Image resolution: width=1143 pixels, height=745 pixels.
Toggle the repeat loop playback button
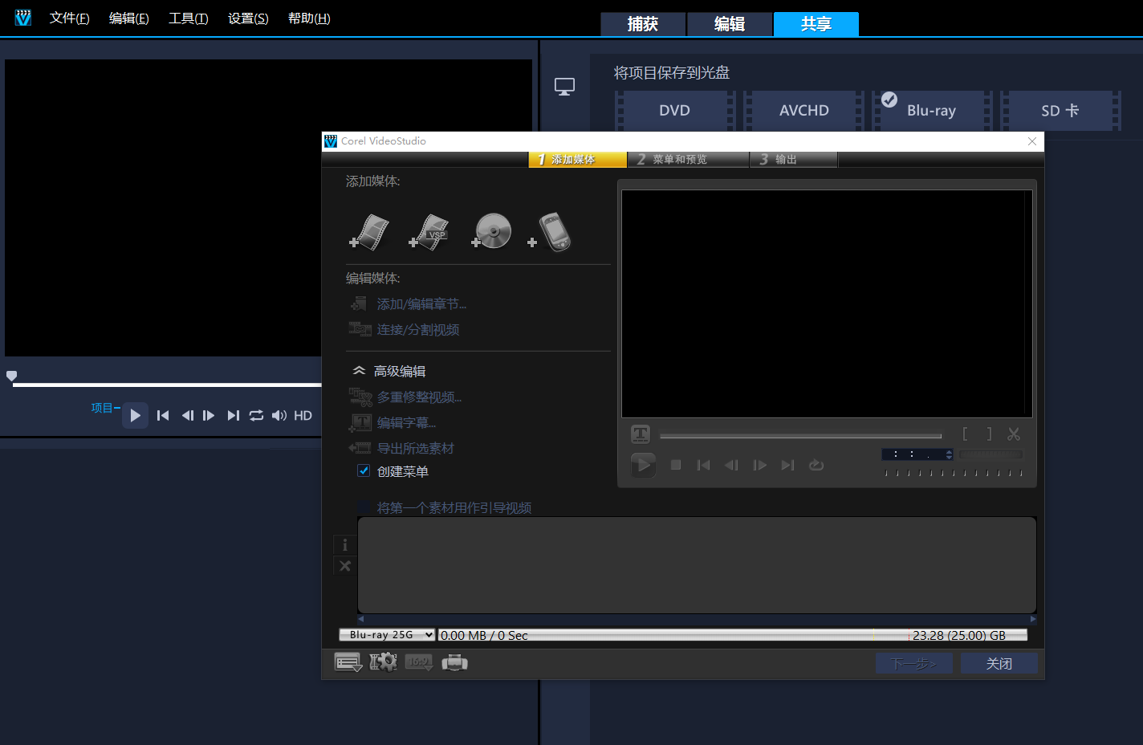(256, 415)
